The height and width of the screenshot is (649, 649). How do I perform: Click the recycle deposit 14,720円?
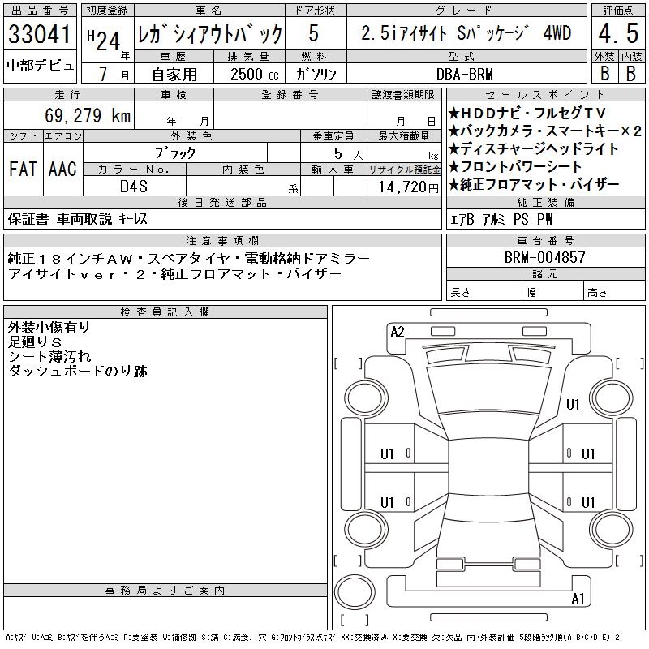pyautogui.click(x=409, y=187)
